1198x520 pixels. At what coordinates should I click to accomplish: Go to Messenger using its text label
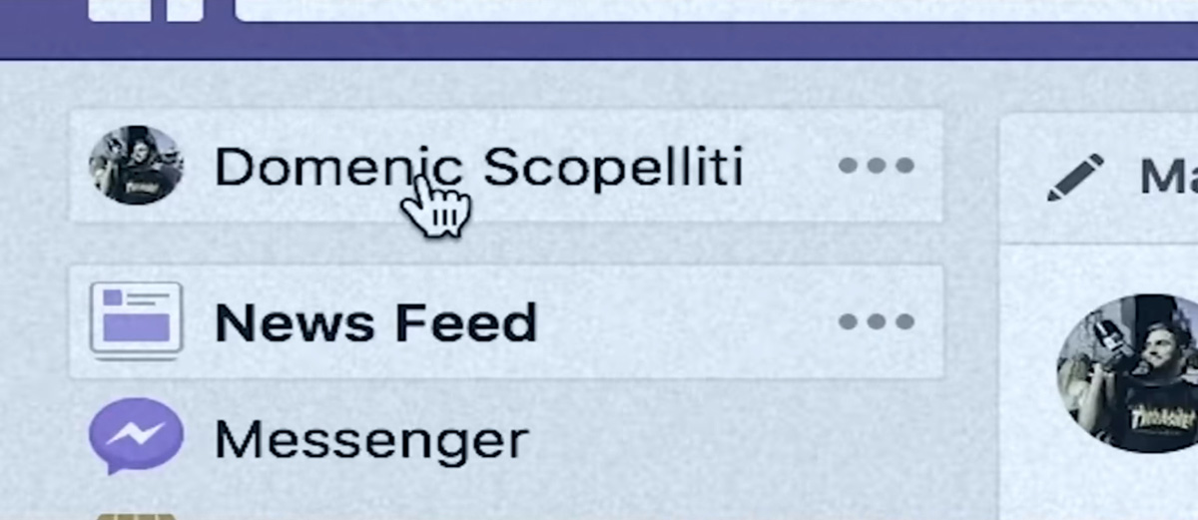tap(371, 440)
